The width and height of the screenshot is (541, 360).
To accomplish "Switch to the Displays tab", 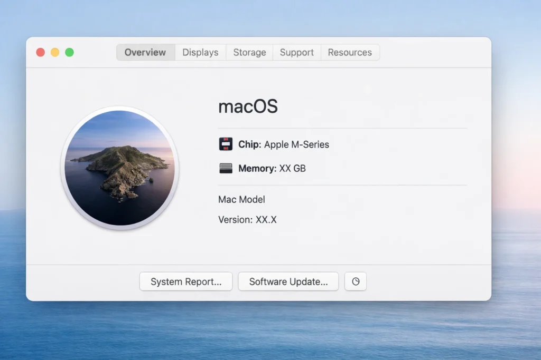I will 200,52.
